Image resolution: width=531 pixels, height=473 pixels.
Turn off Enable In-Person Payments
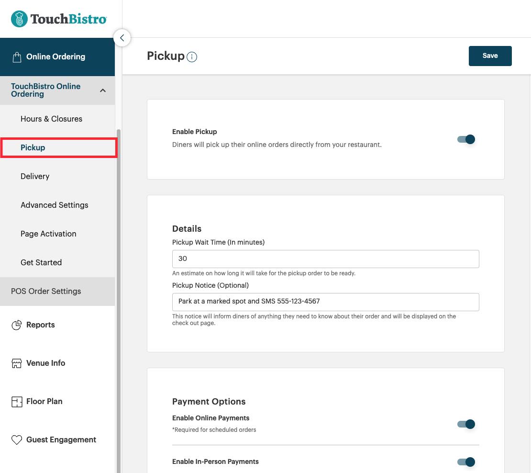pyautogui.click(x=465, y=462)
